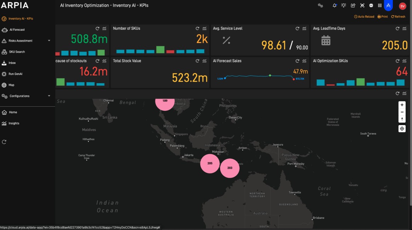Viewport: 412px width, 230px height.
Task: Open chart view for Avg. Service Level
Action: [304, 29]
